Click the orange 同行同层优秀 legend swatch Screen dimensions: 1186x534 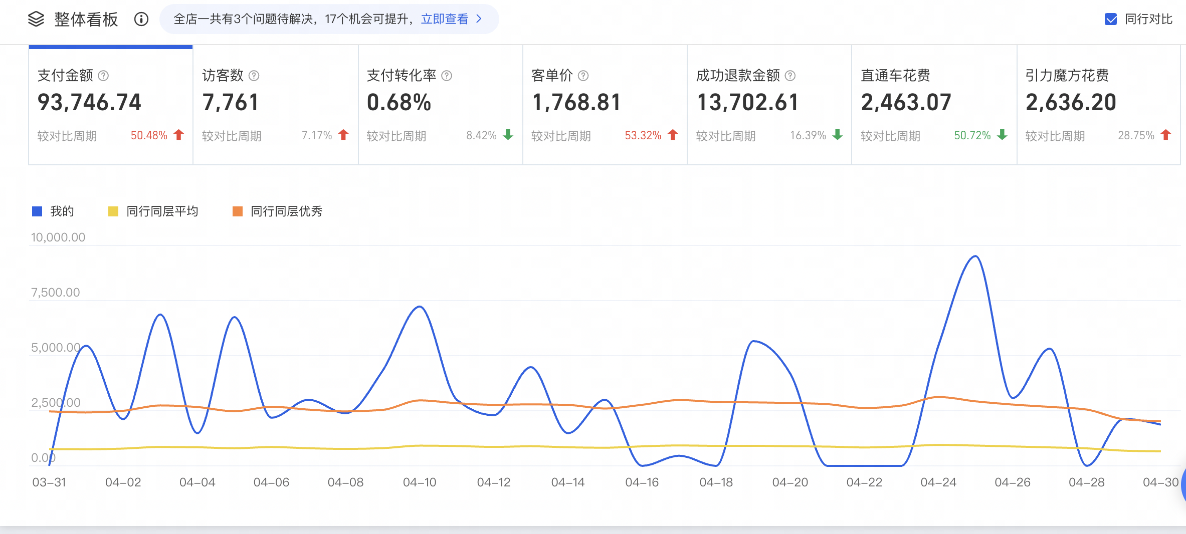coord(238,211)
